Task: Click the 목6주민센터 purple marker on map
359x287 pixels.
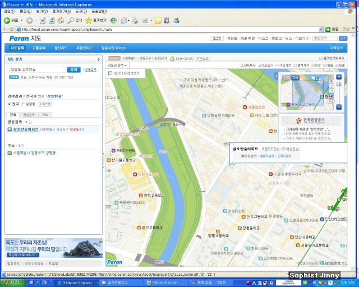Action: tap(113, 150)
